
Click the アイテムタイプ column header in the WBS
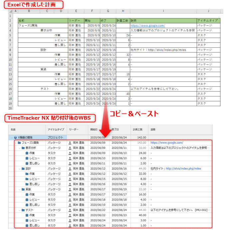(56, 130)
